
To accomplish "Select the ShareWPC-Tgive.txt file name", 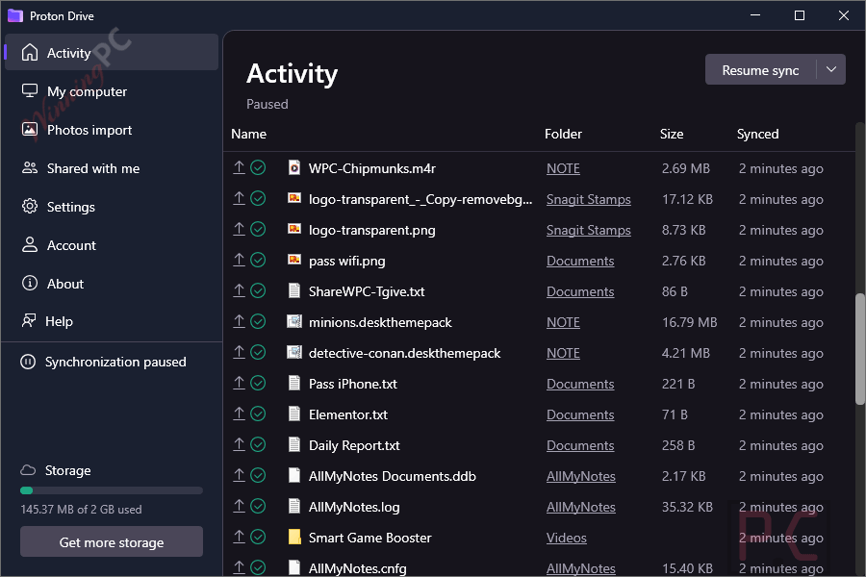I will [367, 291].
